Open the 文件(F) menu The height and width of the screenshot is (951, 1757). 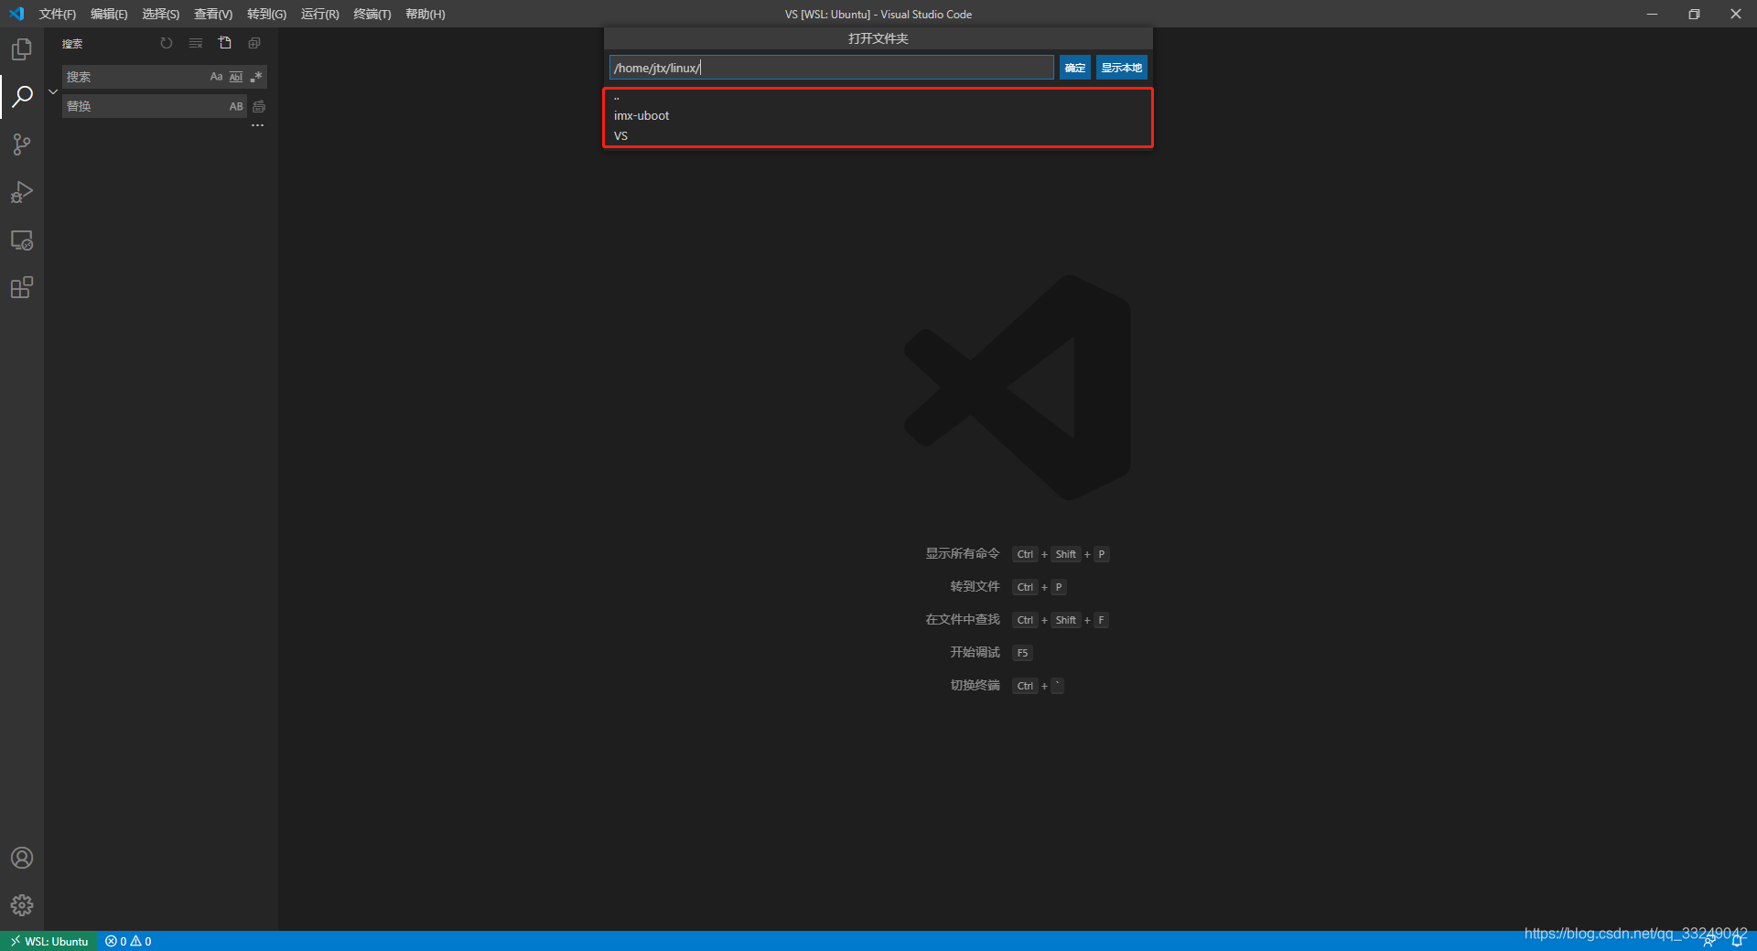[58, 14]
